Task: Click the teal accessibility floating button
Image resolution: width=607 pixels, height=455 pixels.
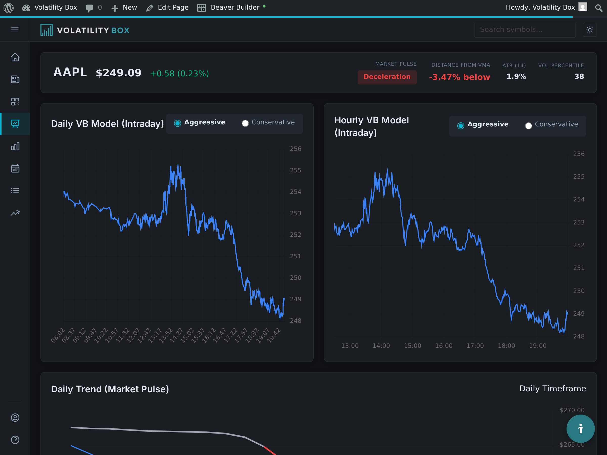Action: tap(580, 428)
